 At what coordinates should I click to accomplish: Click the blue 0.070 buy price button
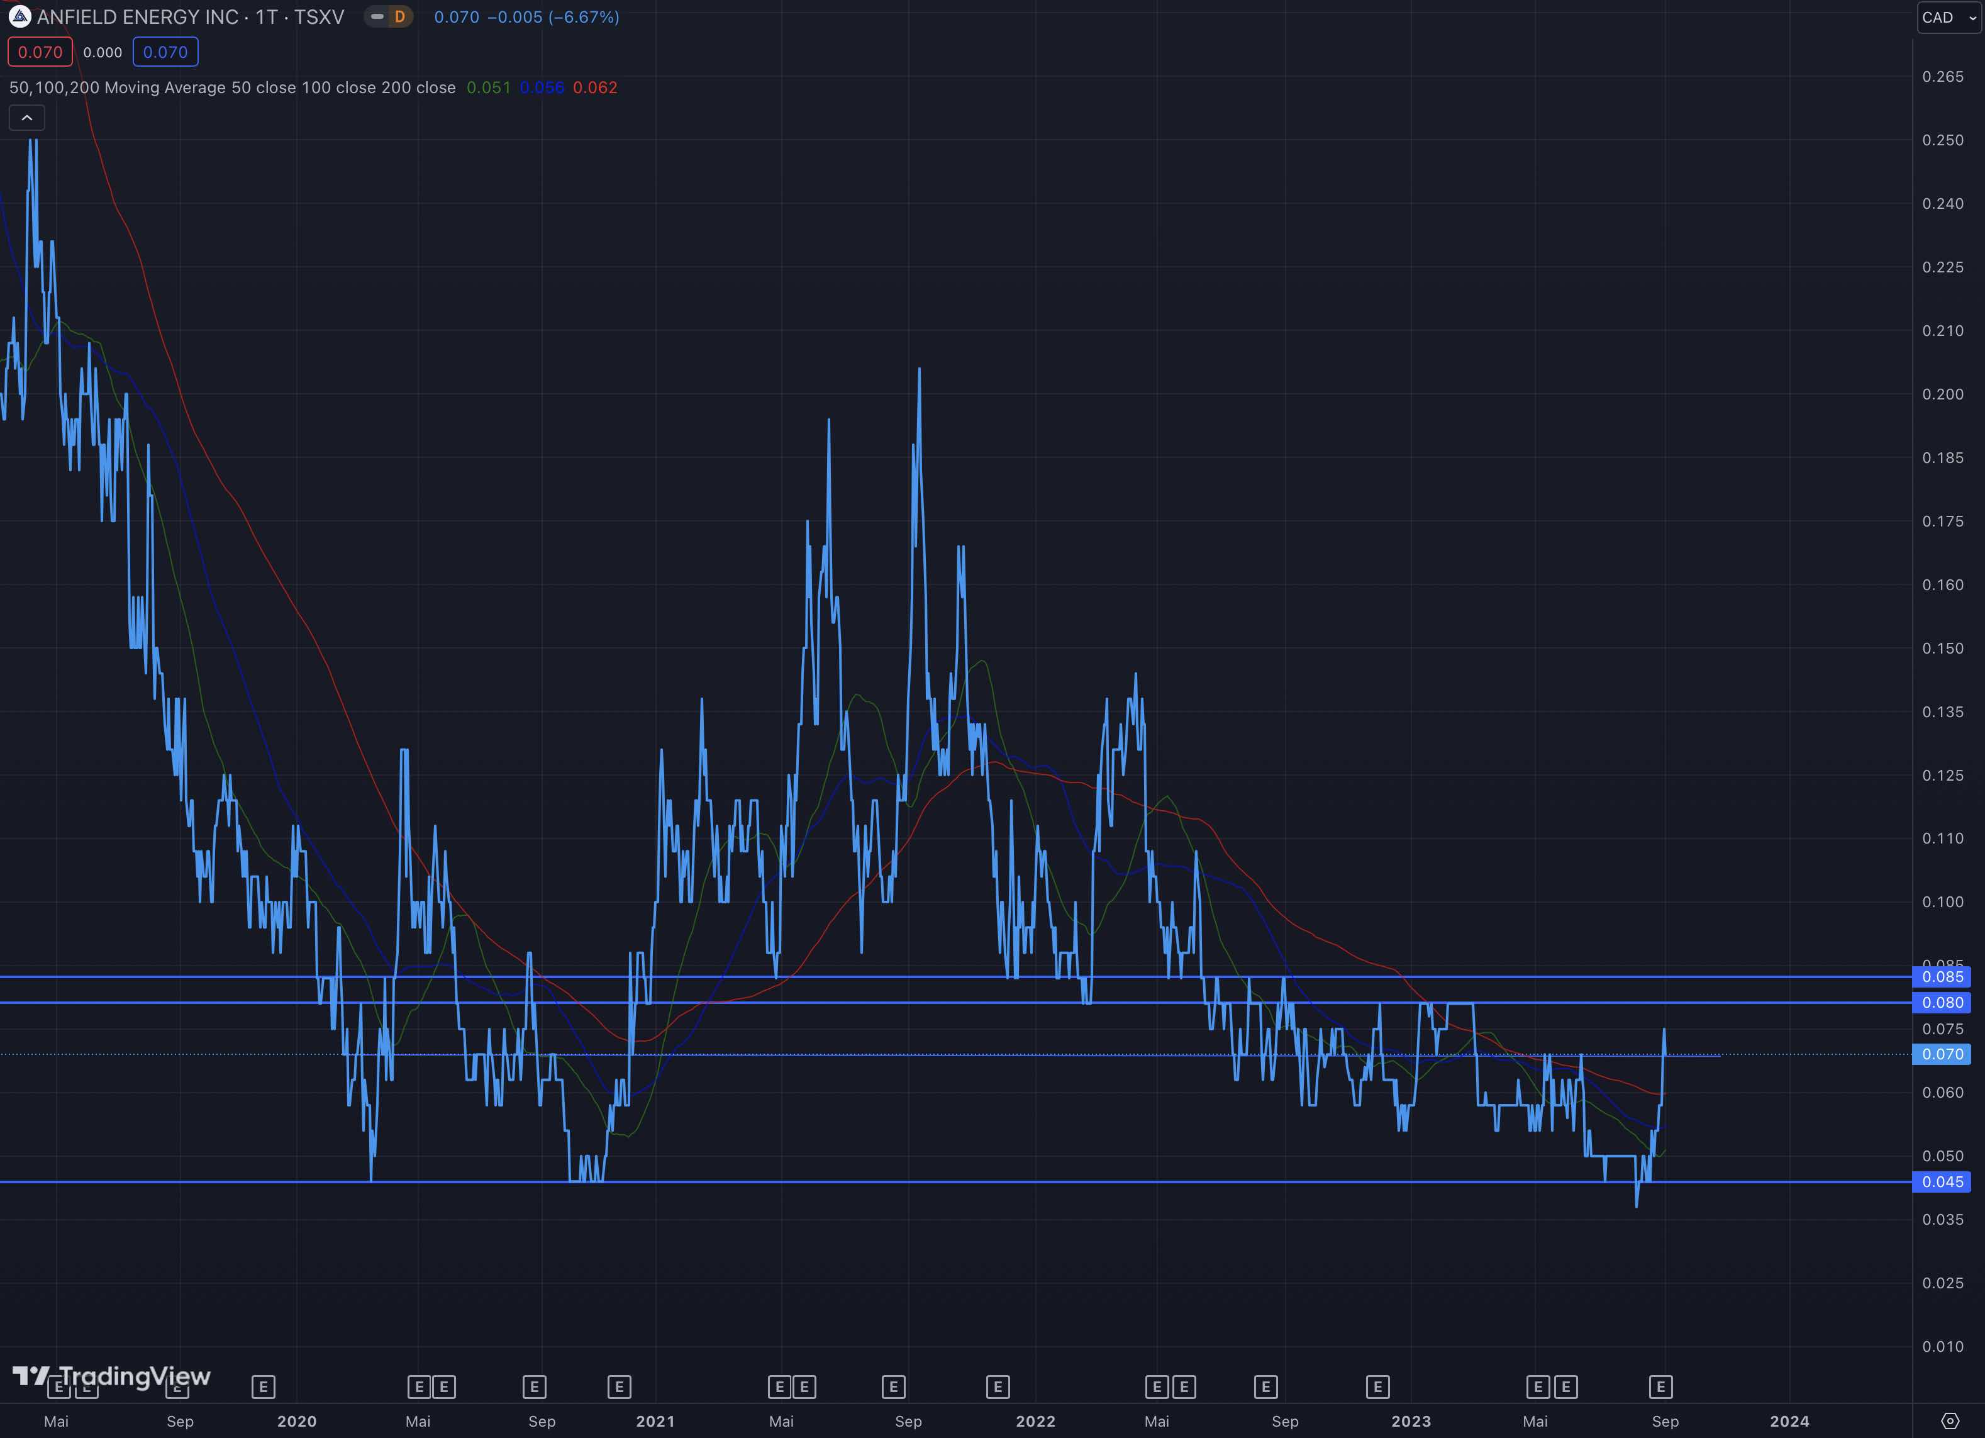[x=165, y=52]
